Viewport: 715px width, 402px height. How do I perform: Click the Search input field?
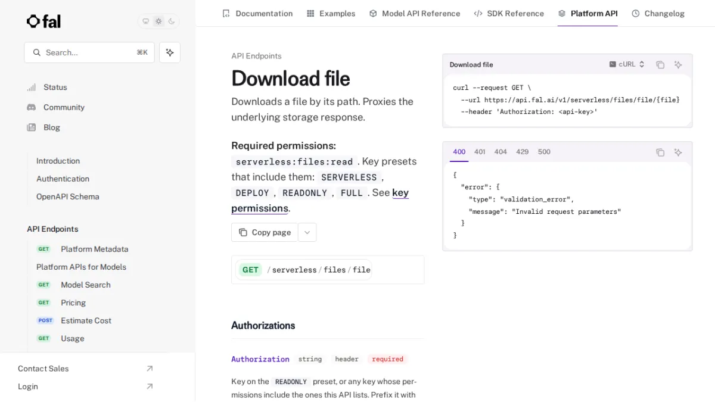pos(89,52)
